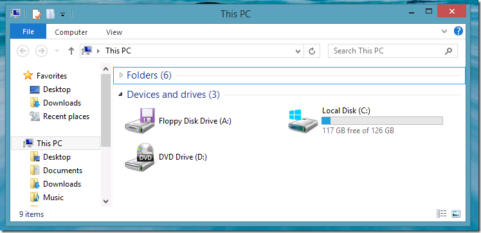Select This PC in the navigation pane
The width and height of the screenshot is (481, 233).
[x=55, y=144]
